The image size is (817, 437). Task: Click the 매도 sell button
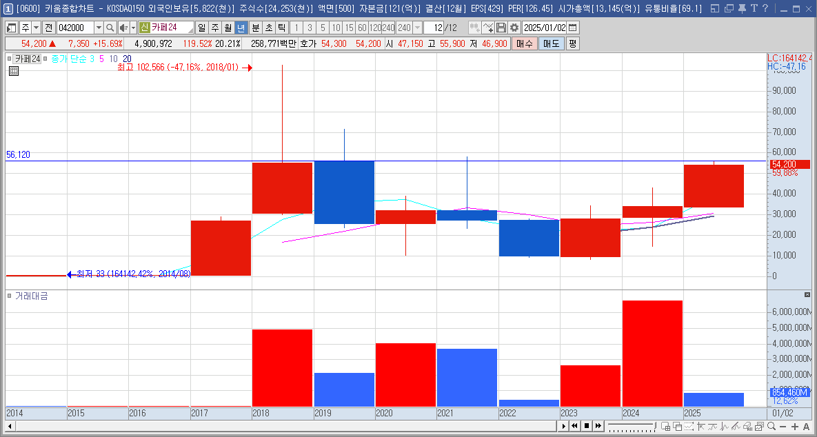click(x=552, y=43)
